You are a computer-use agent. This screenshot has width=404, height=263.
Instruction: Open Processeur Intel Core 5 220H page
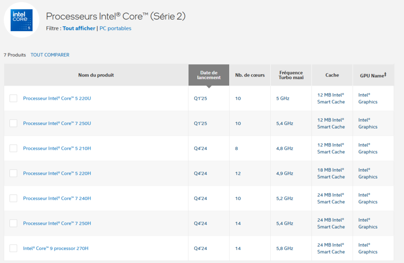(57, 173)
